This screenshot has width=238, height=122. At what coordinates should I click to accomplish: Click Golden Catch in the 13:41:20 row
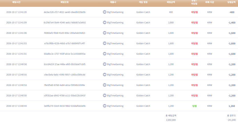click(x=143, y=12)
